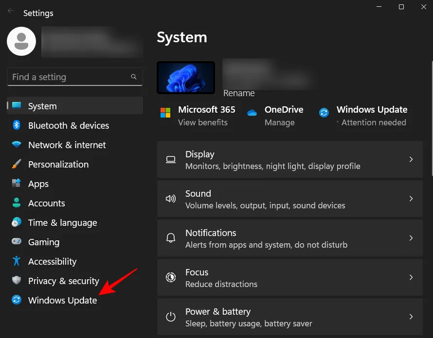Open Notifications via right chevron arrow
Viewport: 433px width, 338px height.
coord(411,238)
